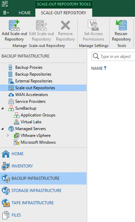The height and width of the screenshot is (222, 135).
Task: Click the STORAGE INFRASTRUCTURE view icon
Action: pyautogui.click(x=6, y=191)
